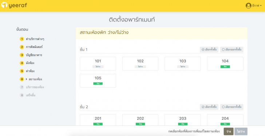Select room 103 card
Image resolution: width=265 pixels, height=136 pixels.
click(x=183, y=64)
